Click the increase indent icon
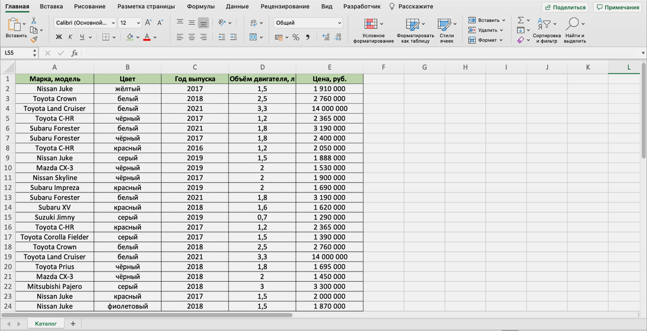The height and width of the screenshot is (331, 647). pyautogui.click(x=233, y=37)
